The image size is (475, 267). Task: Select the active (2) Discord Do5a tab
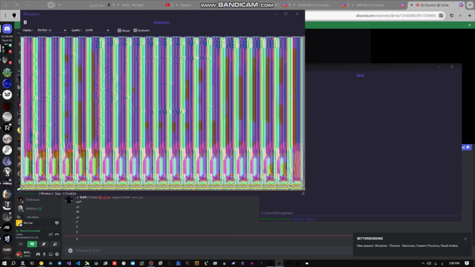coord(436,5)
